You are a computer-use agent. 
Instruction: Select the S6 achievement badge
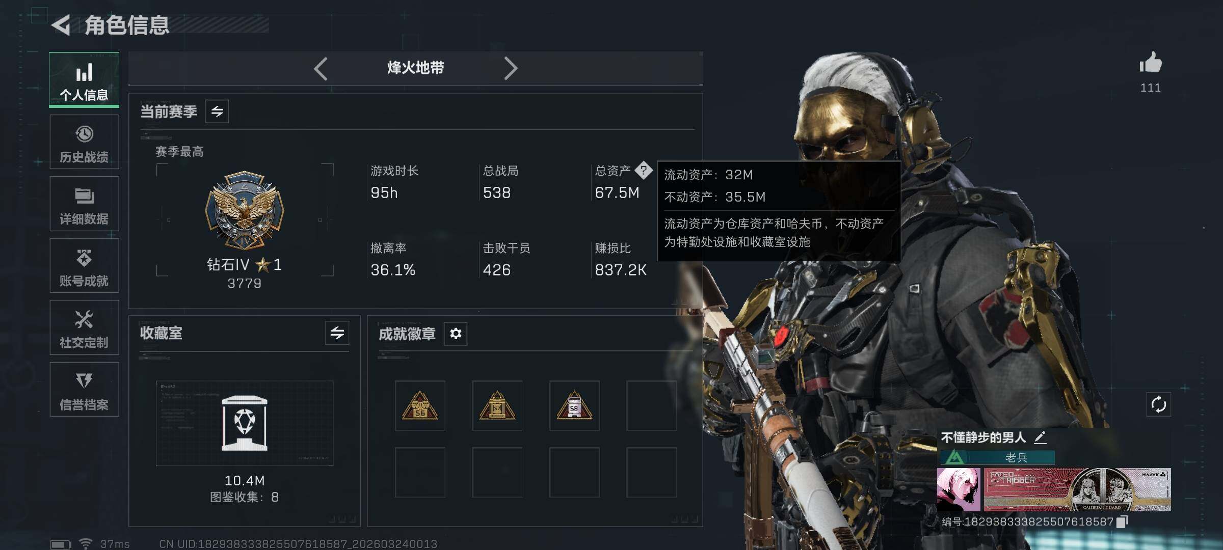(x=420, y=405)
